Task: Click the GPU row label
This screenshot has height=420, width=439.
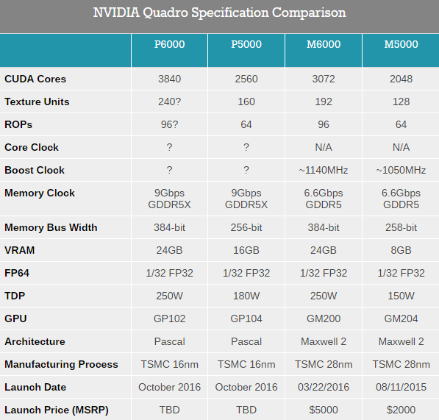Action: pyautogui.click(x=15, y=318)
